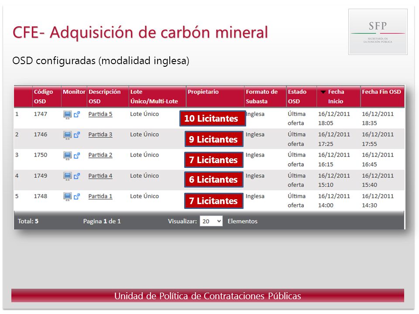The image size is (419, 314).
Task: Click the SFP logo
Action: coord(378,32)
